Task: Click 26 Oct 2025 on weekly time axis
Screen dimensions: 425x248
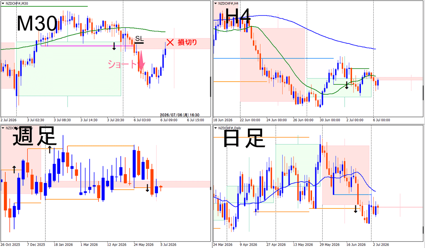Action: pyautogui.click(x=10, y=244)
